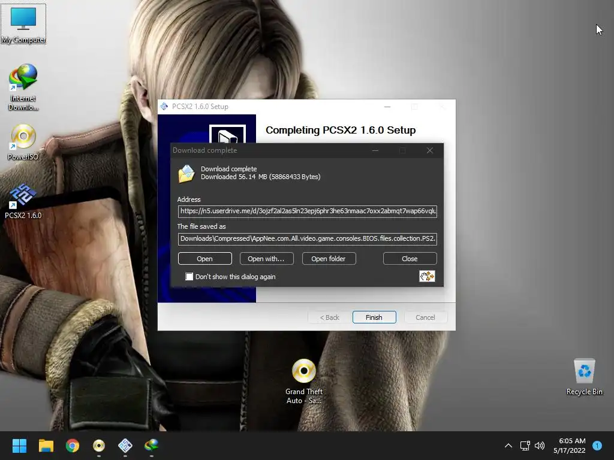Click 'Downloaded 56.14 MB' text
The width and height of the screenshot is (614, 460).
click(x=234, y=177)
